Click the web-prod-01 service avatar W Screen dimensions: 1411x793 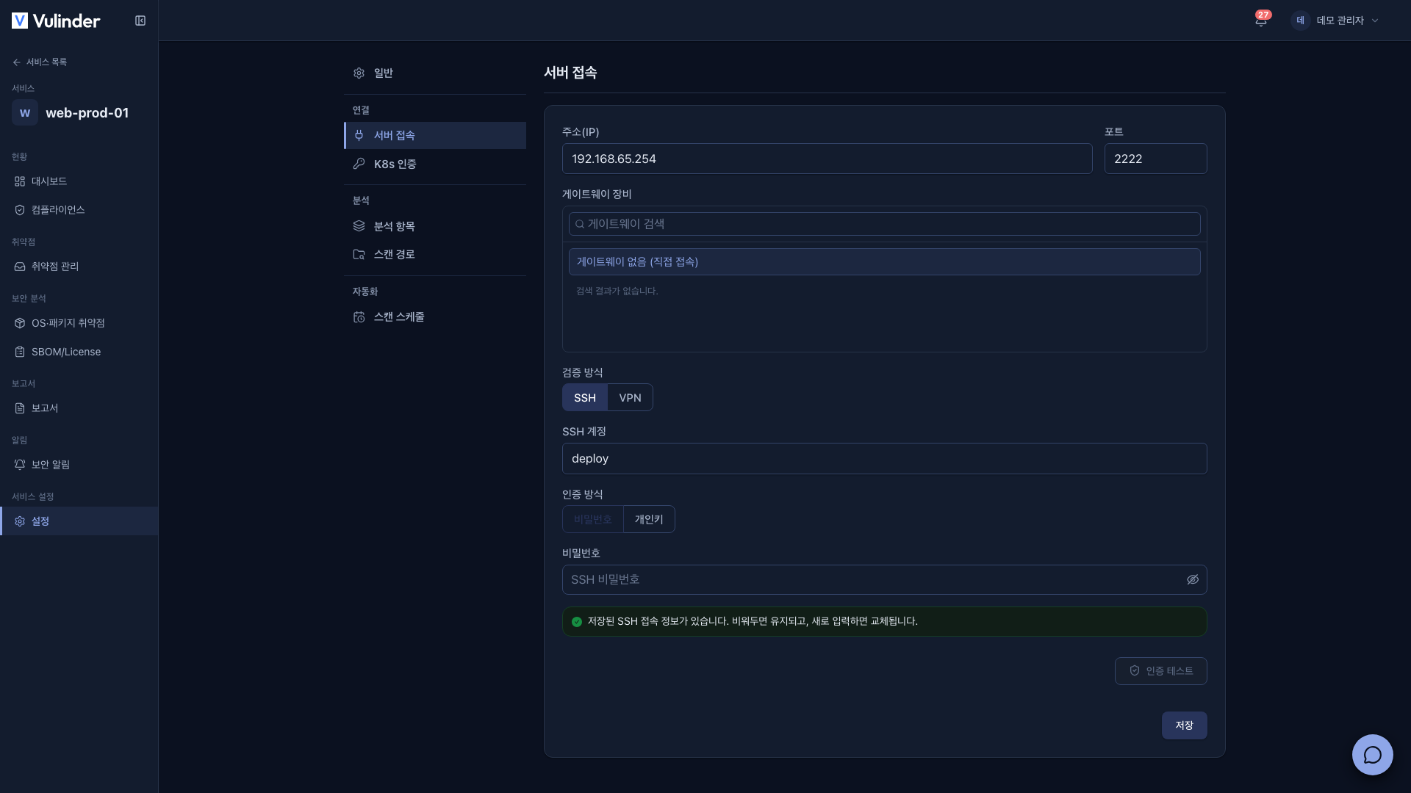tap(25, 112)
